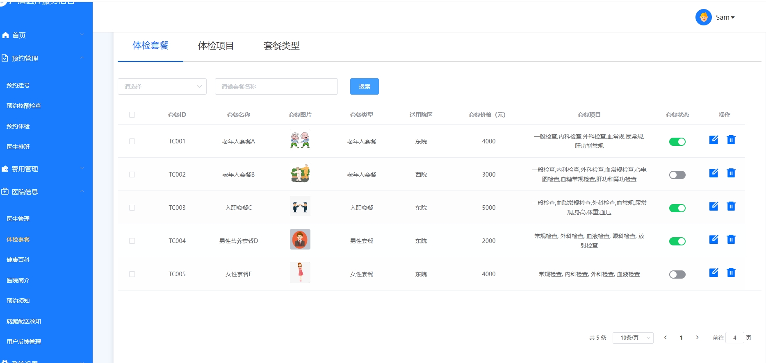Delete package TC002 with trash icon
Screen dimensions: 766x363
pyautogui.click(x=731, y=173)
